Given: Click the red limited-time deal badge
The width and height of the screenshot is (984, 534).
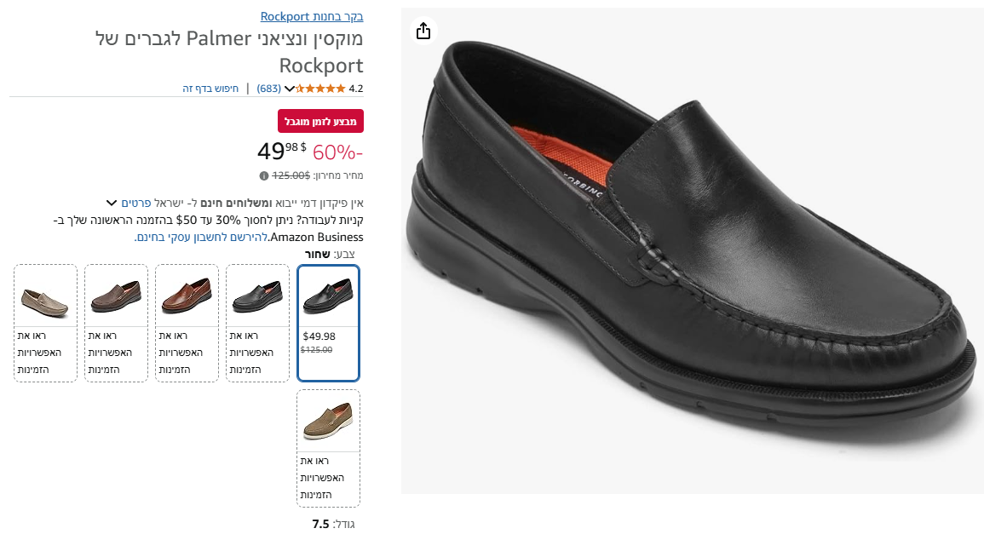Looking at the screenshot, I should (x=320, y=121).
